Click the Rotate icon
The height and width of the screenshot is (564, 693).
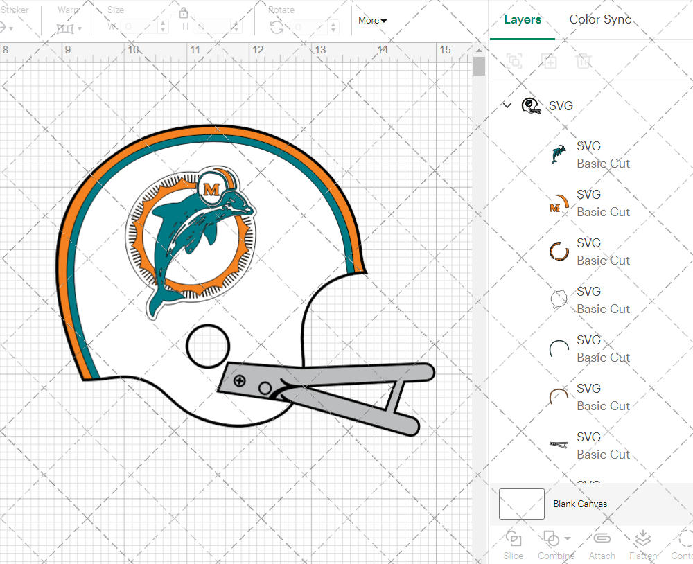pyautogui.click(x=277, y=28)
